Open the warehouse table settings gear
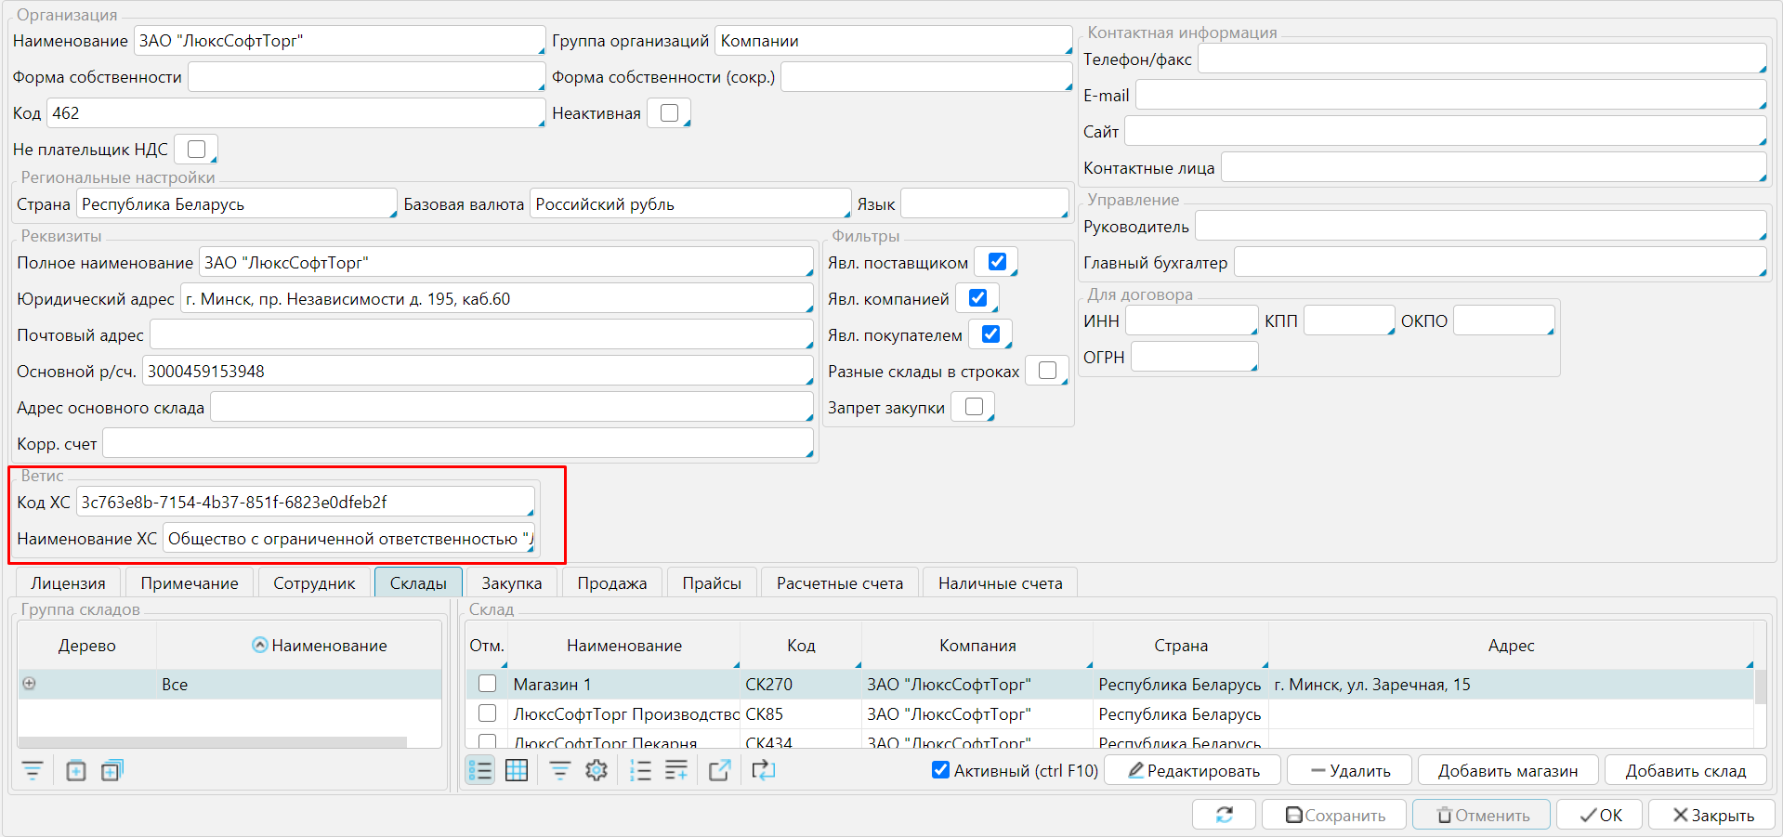This screenshot has width=1783, height=837. (x=597, y=770)
